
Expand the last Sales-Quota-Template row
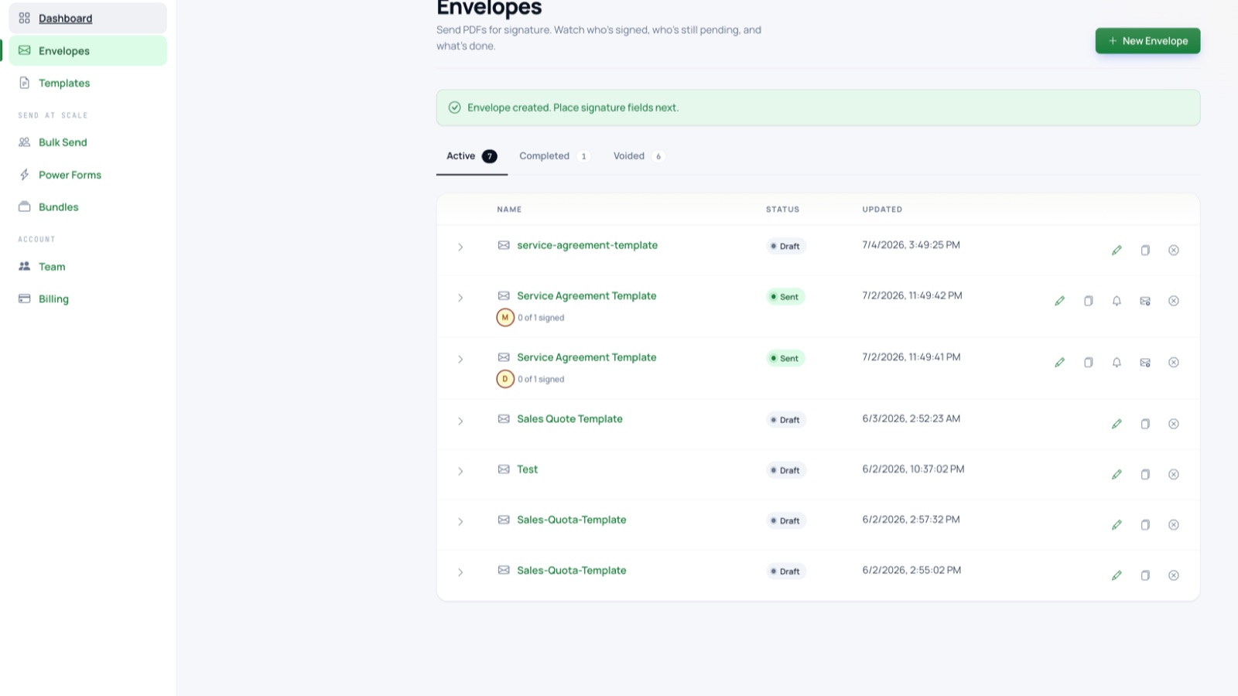[x=460, y=572]
